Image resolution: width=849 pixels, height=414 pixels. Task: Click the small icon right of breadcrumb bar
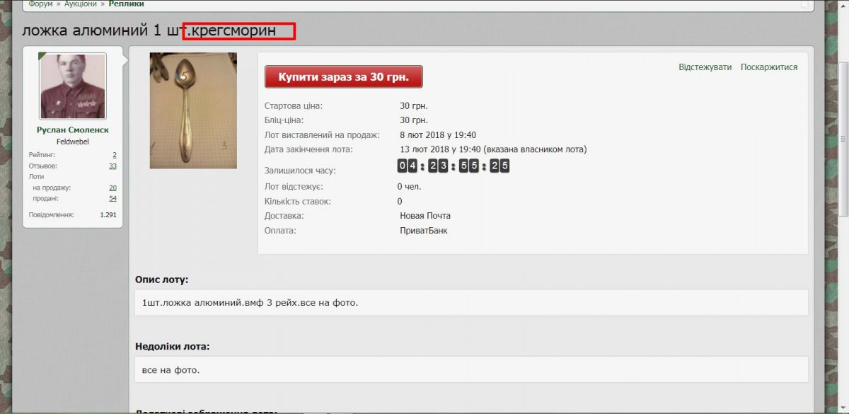pos(804,4)
